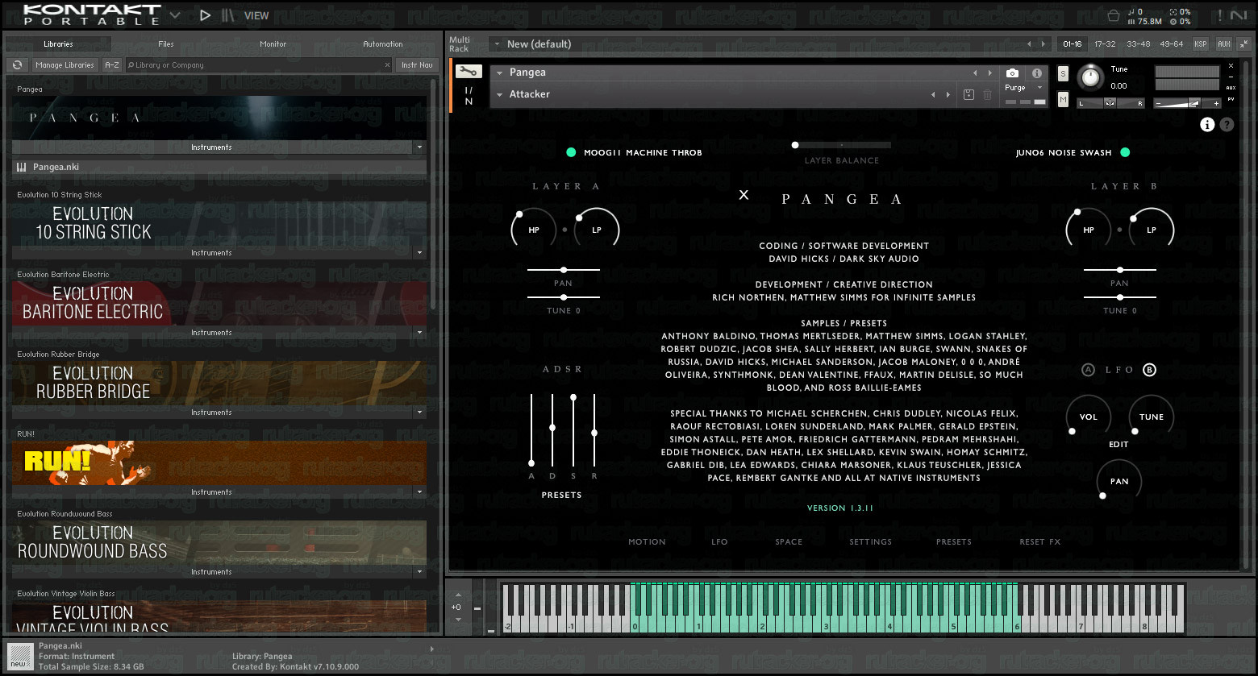This screenshot has width=1258, height=676.
Task: Close the Pangea credits with X
Action: [744, 195]
